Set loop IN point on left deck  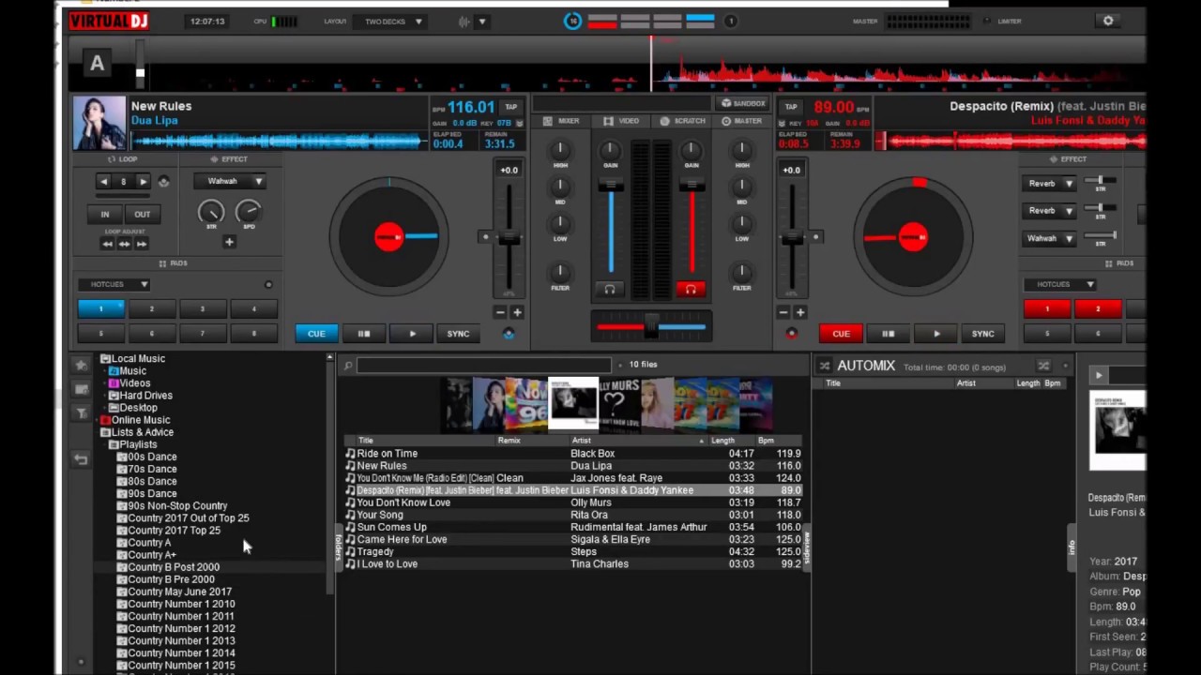click(x=105, y=214)
